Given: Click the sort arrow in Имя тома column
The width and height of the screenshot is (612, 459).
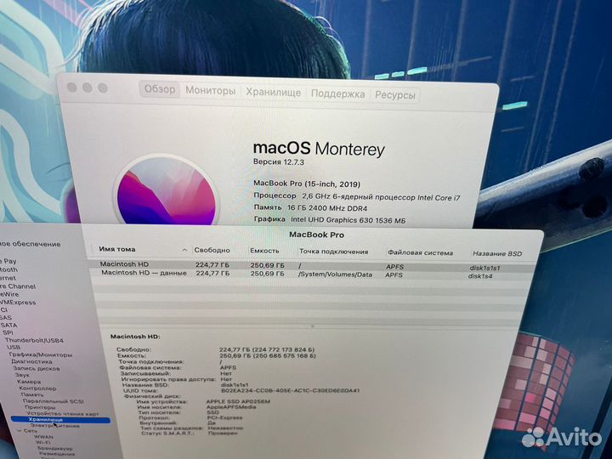Looking at the screenshot, I should click(x=184, y=250).
